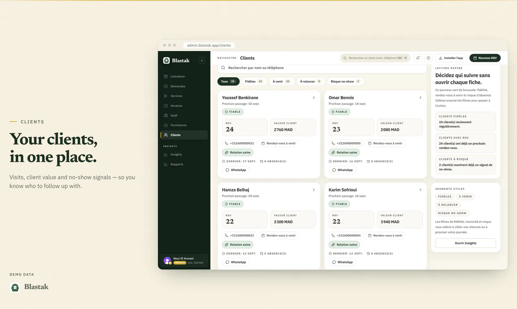
Task: Open WhatsApp for Hamza Belhaj
Action: 236,262
